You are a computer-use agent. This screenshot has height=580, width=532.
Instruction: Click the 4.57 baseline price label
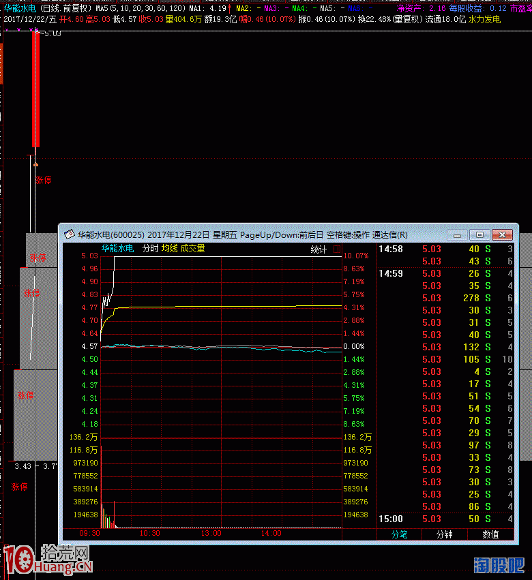89,346
